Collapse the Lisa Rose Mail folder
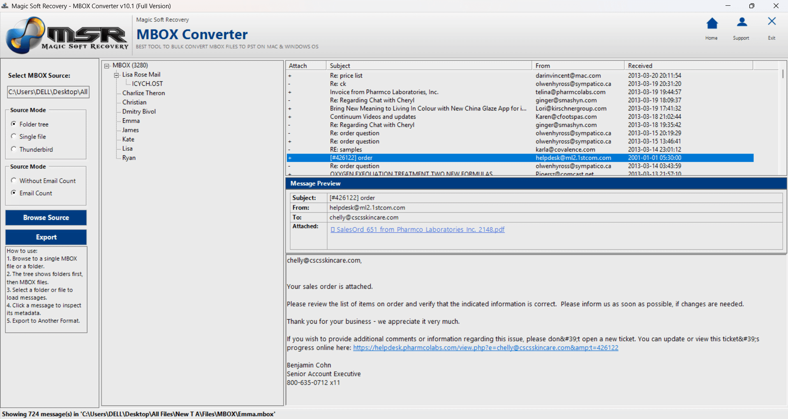Screen dimensions: 788x419 click(116, 75)
